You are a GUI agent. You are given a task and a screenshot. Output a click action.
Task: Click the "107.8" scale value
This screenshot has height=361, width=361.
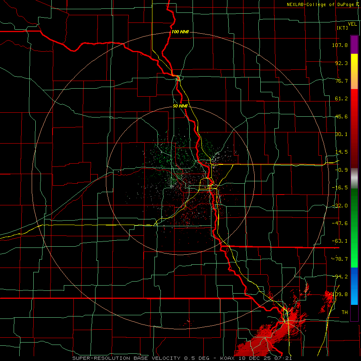click(340, 45)
